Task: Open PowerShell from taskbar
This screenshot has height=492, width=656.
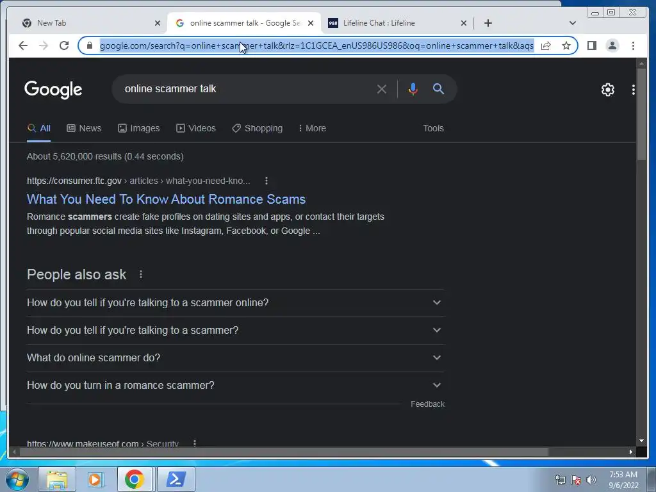Action: 176,479
